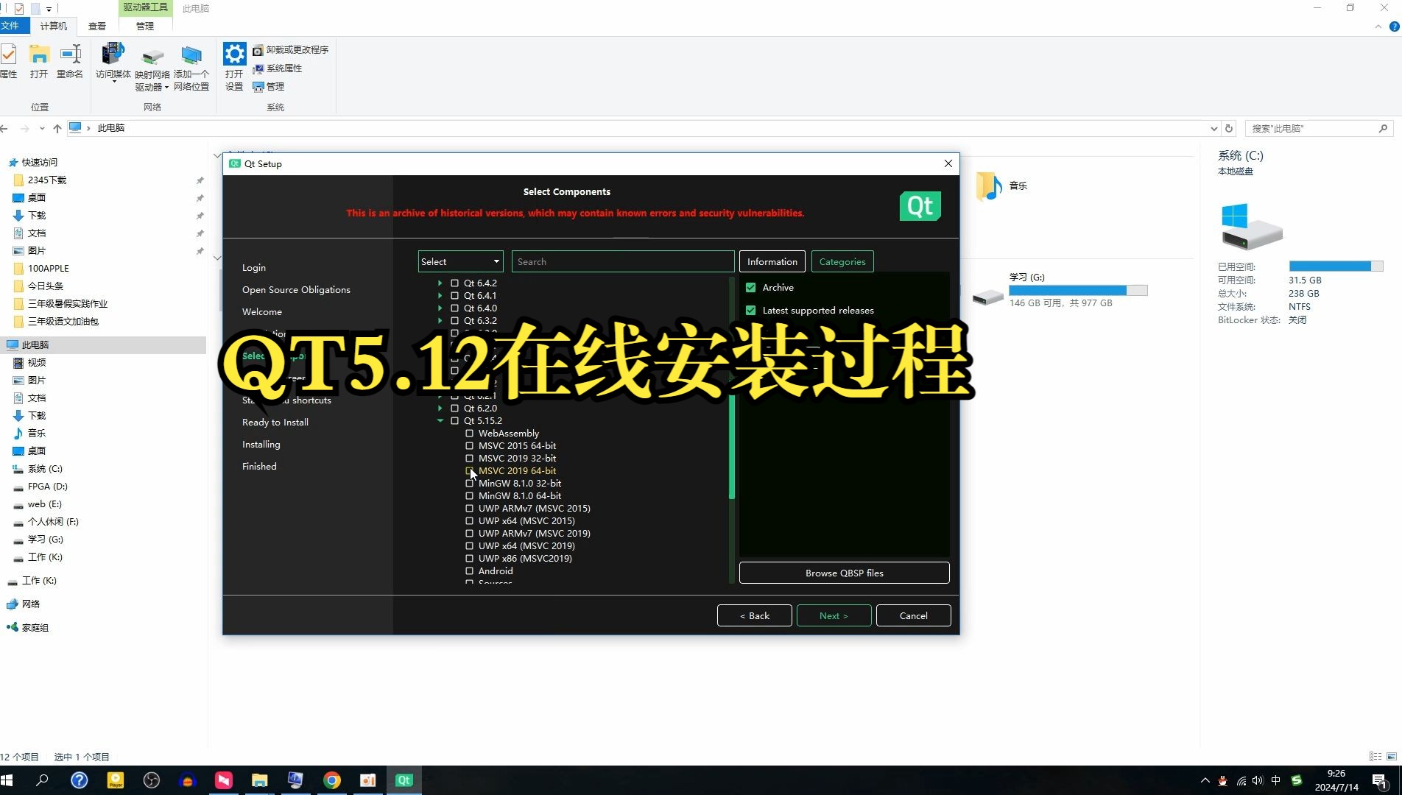Click Rename icon in ribbon

(x=70, y=62)
